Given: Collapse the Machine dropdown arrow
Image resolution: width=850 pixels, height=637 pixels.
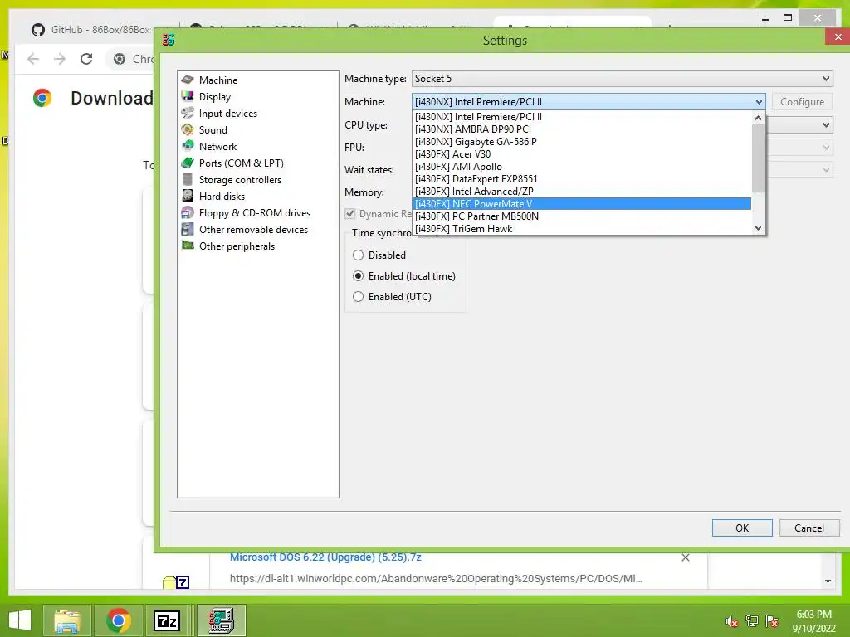Looking at the screenshot, I should 759,102.
